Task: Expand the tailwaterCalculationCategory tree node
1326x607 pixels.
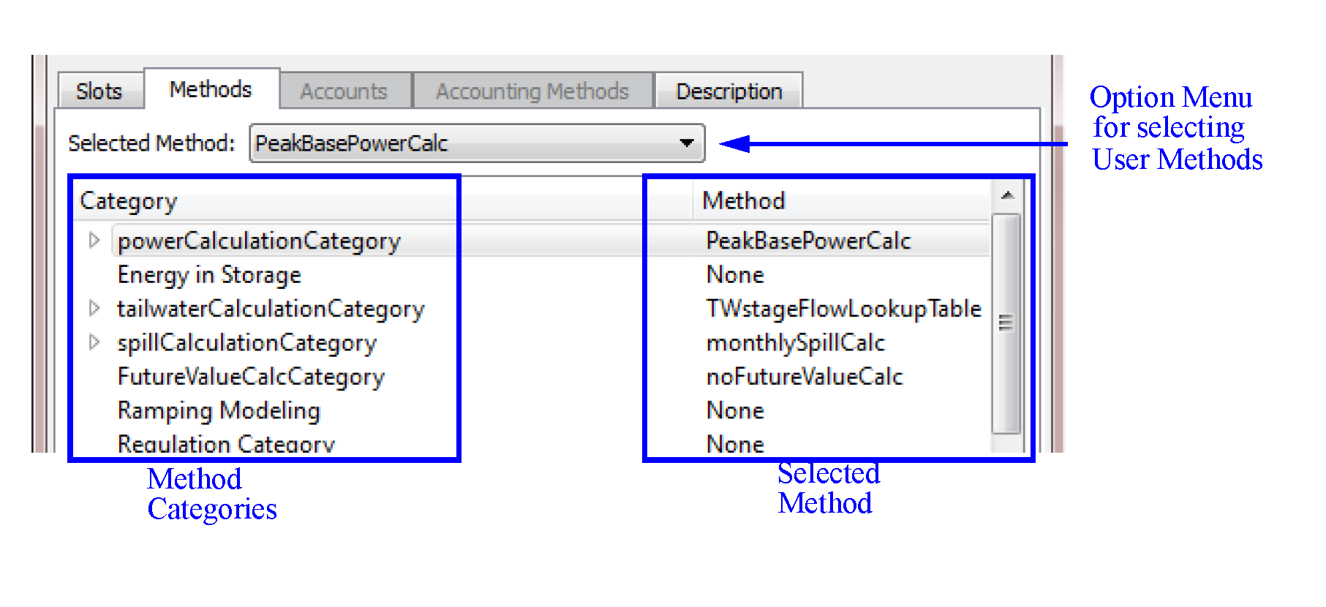Action: (94, 309)
